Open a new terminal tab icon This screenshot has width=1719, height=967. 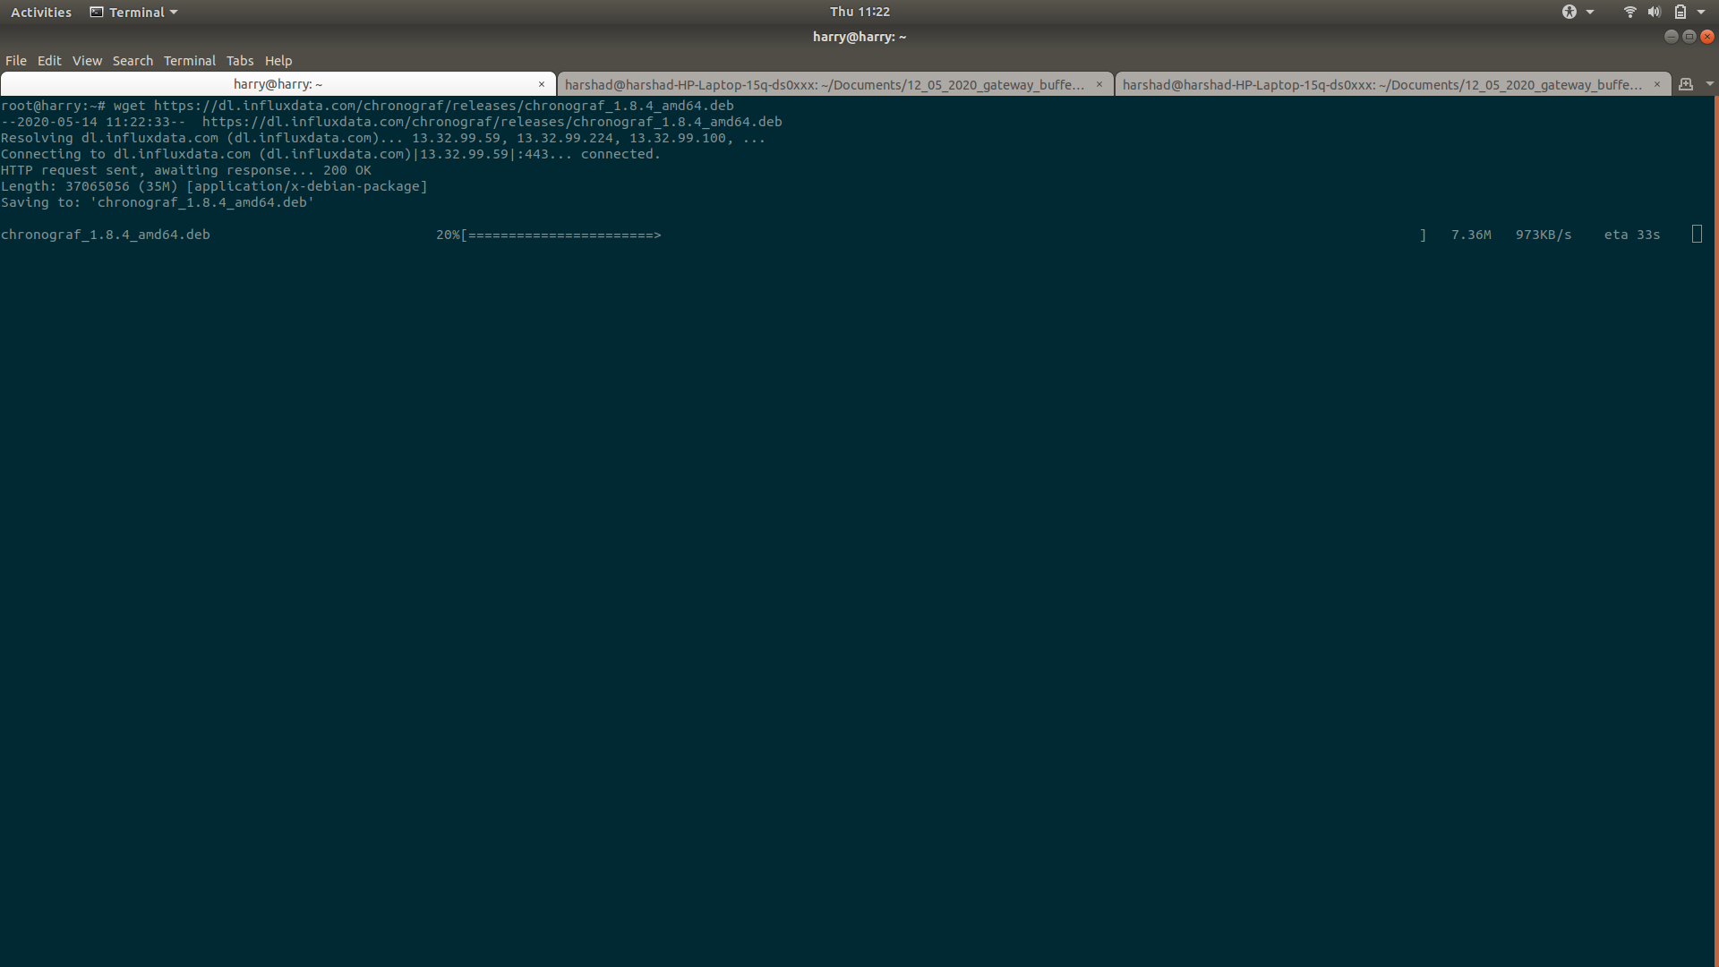1686,84
